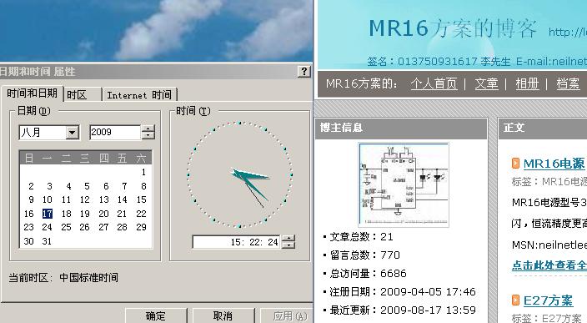Select the 时间和日期 tab
587x323 pixels.
(x=33, y=93)
